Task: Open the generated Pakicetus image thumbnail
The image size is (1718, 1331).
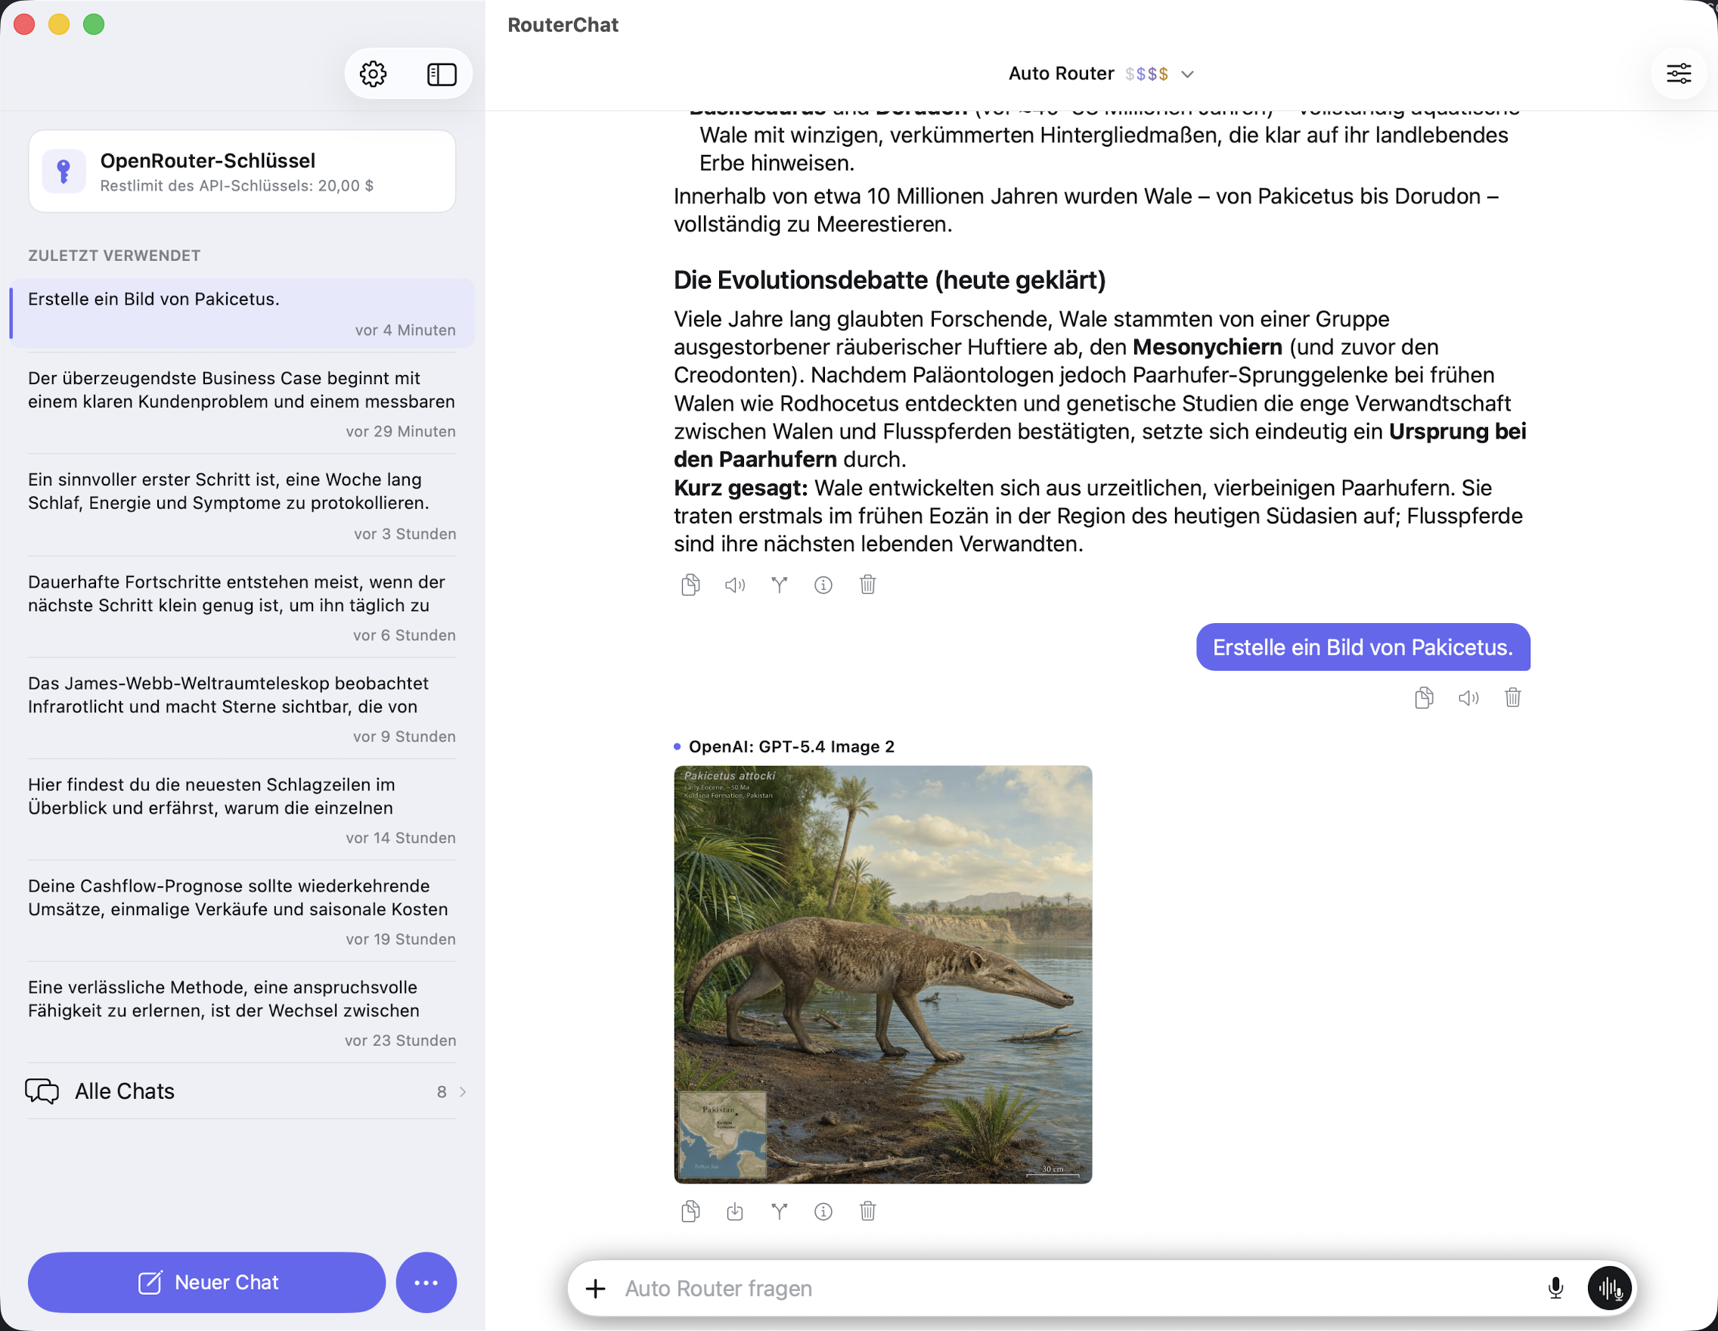Action: [x=882, y=975]
